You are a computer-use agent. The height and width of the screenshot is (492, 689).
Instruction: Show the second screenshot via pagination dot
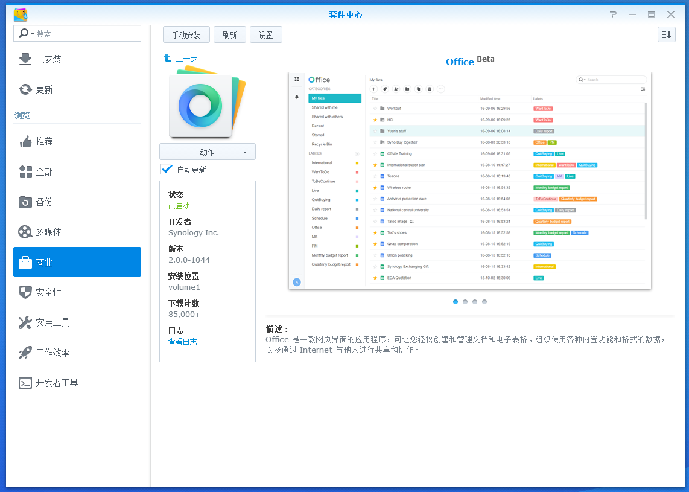465,302
